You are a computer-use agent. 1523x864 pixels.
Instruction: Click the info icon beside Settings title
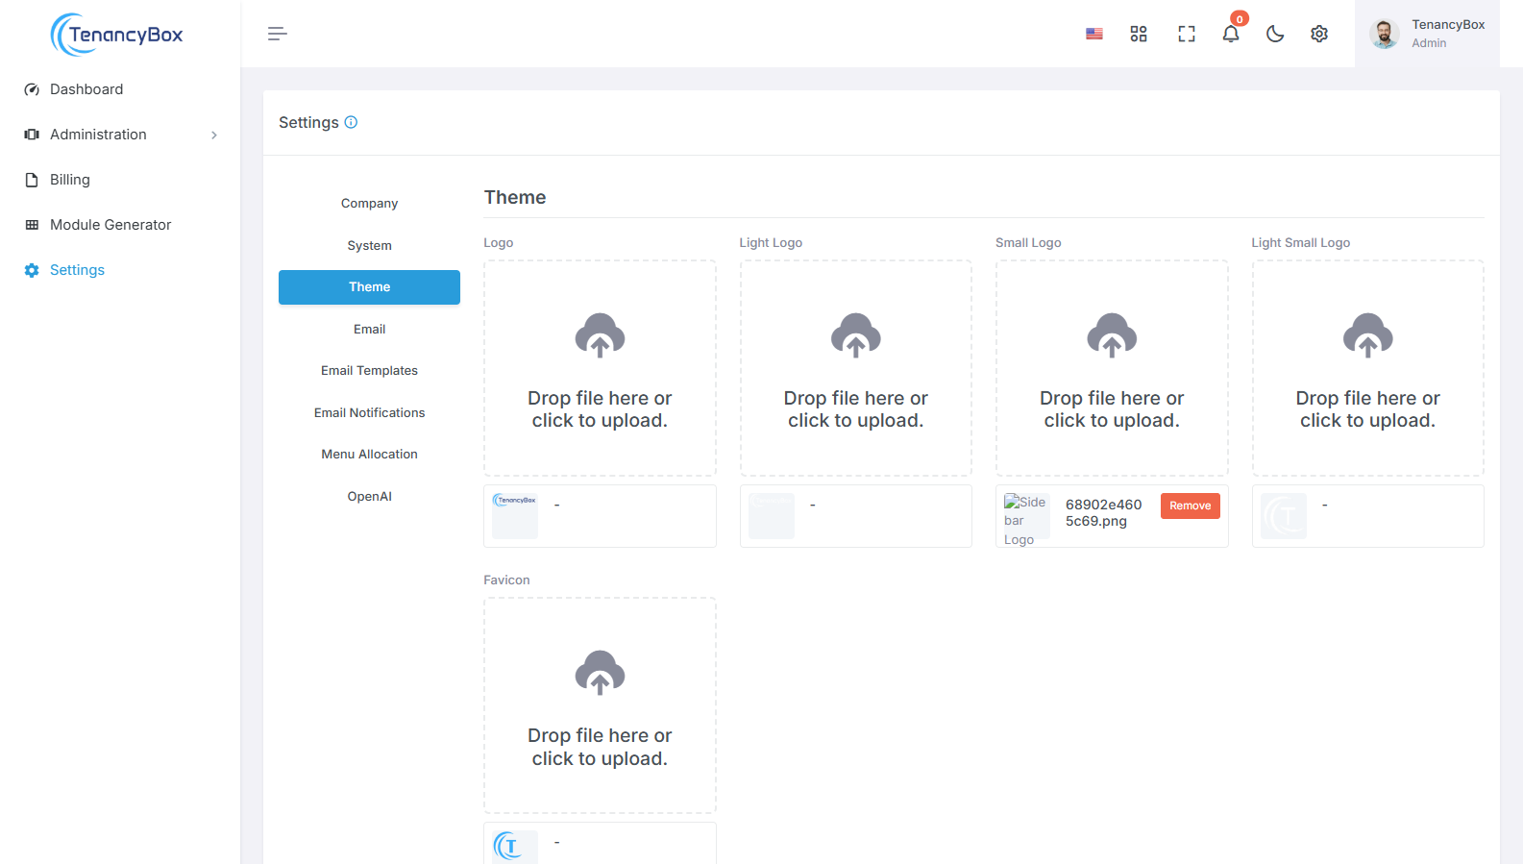pos(351,122)
